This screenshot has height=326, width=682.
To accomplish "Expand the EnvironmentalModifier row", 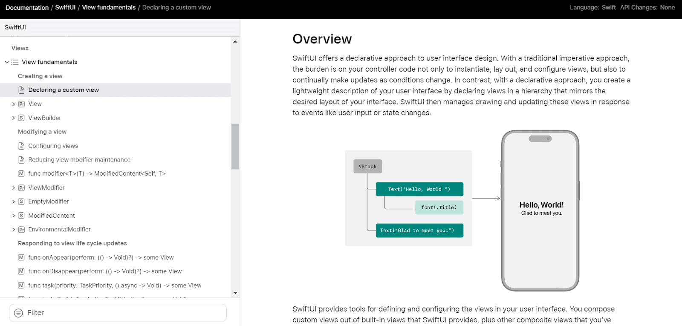I will pyautogui.click(x=14, y=230).
